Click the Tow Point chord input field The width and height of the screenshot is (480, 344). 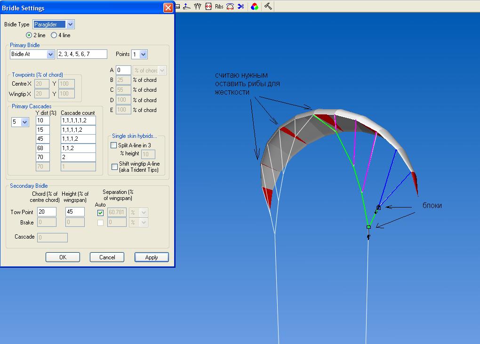tap(47, 212)
